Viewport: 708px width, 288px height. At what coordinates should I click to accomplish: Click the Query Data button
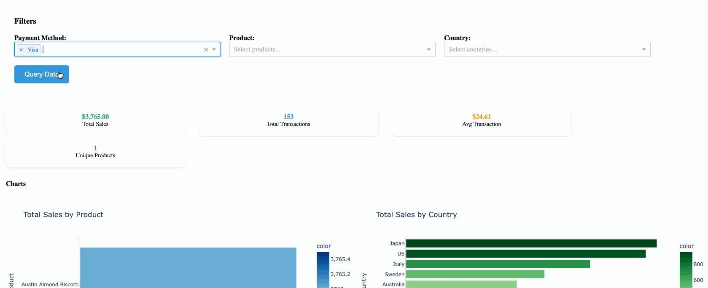(x=42, y=74)
